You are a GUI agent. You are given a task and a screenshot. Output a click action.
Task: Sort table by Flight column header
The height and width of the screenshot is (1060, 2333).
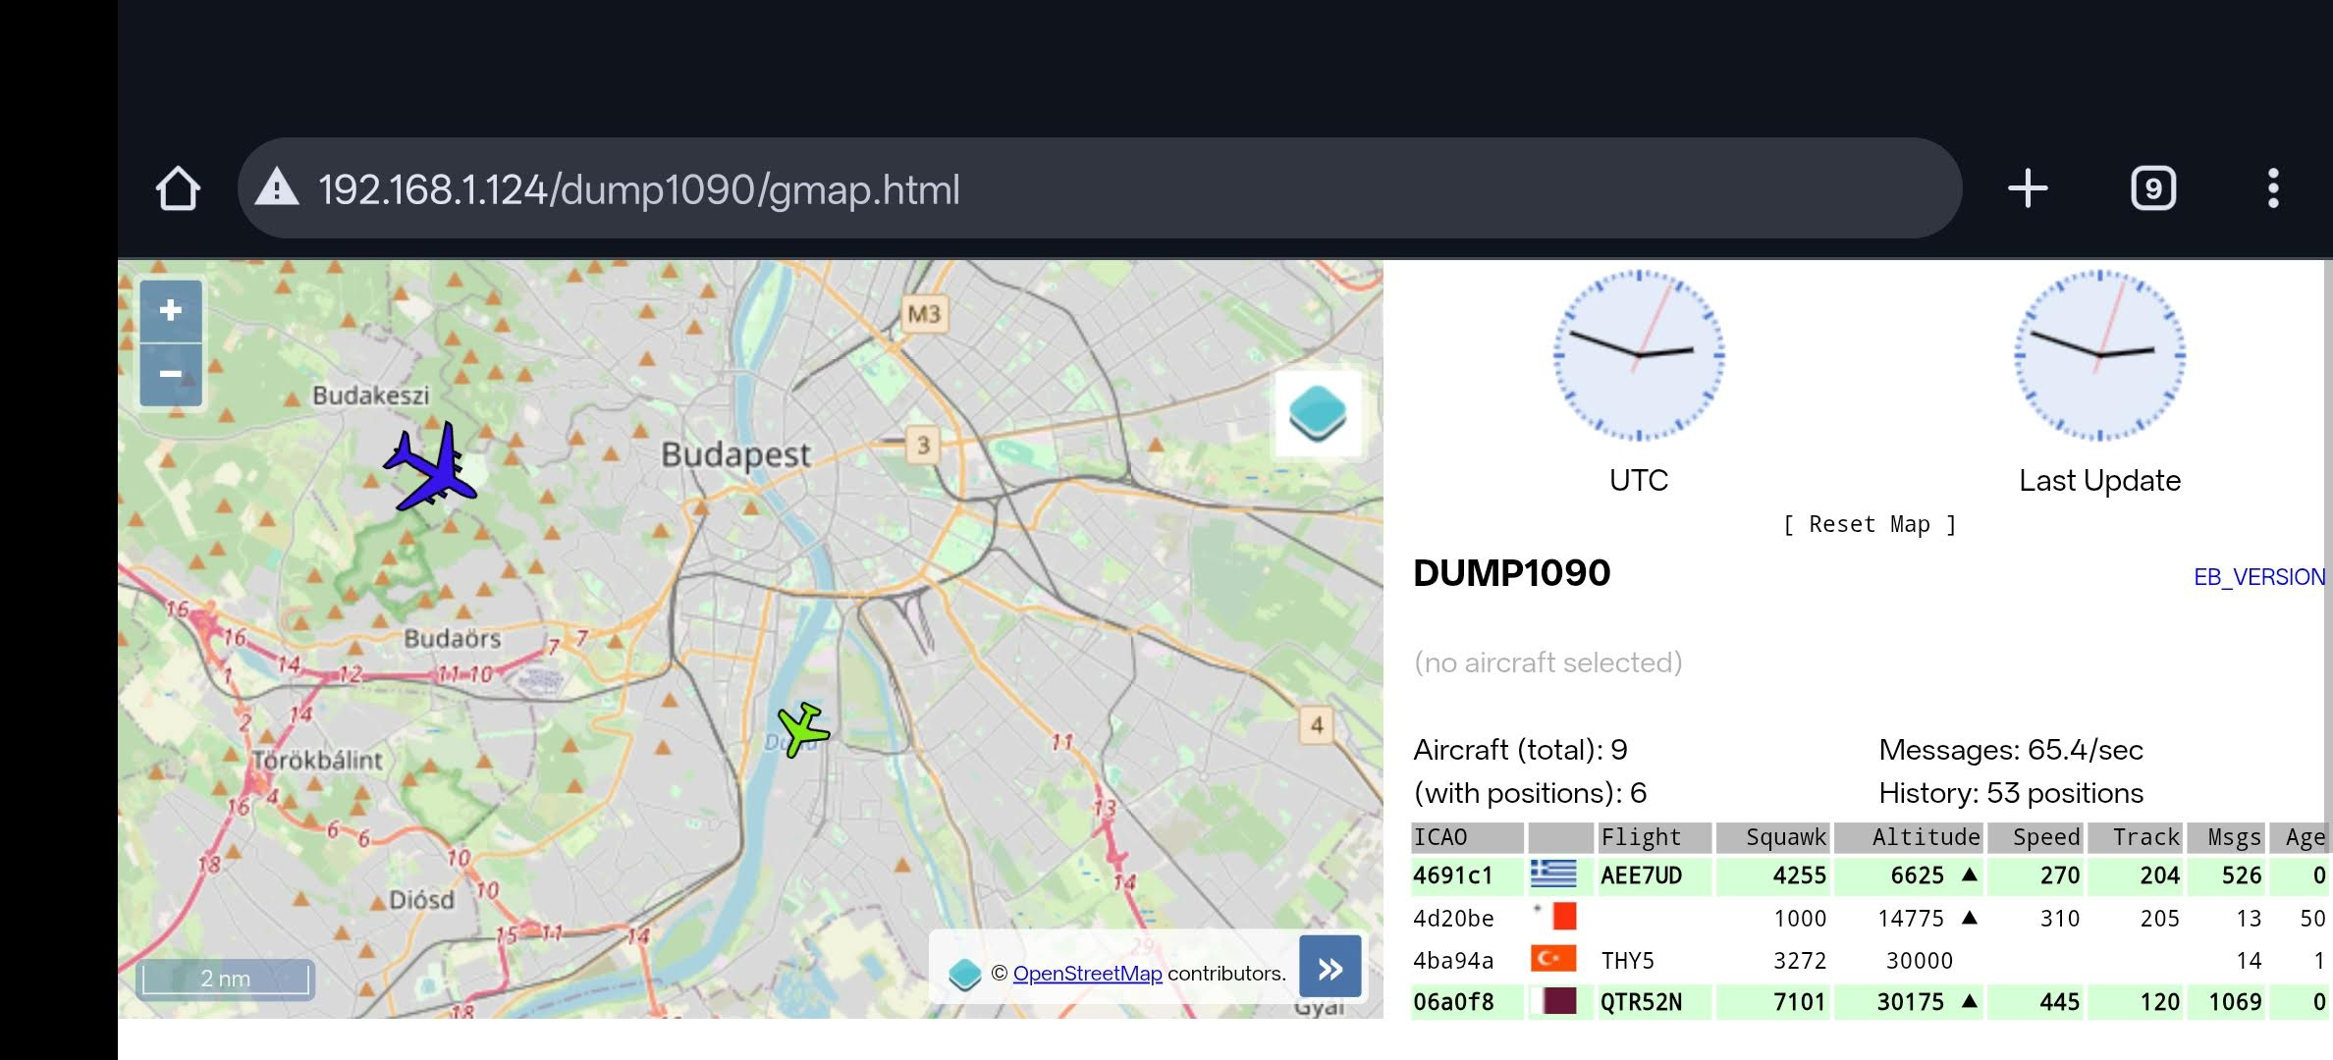tap(1642, 837)
